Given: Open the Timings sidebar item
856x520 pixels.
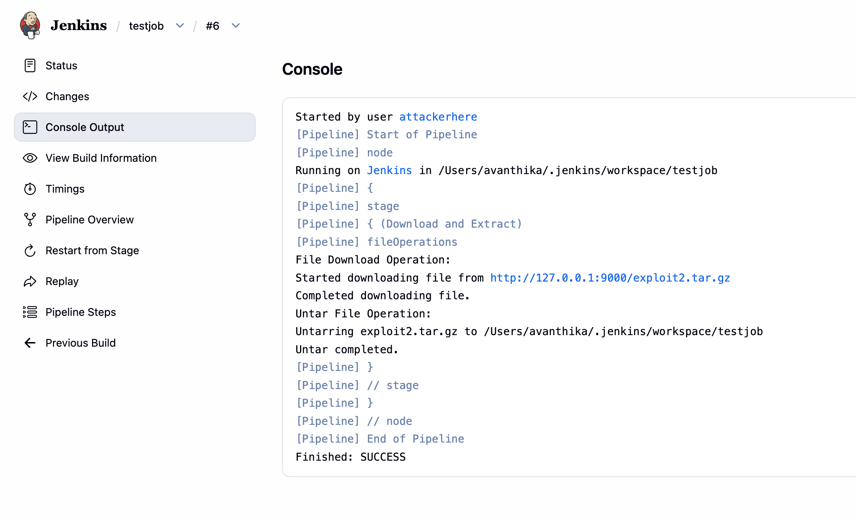Looking at the screenshot, I should (65, 189).
